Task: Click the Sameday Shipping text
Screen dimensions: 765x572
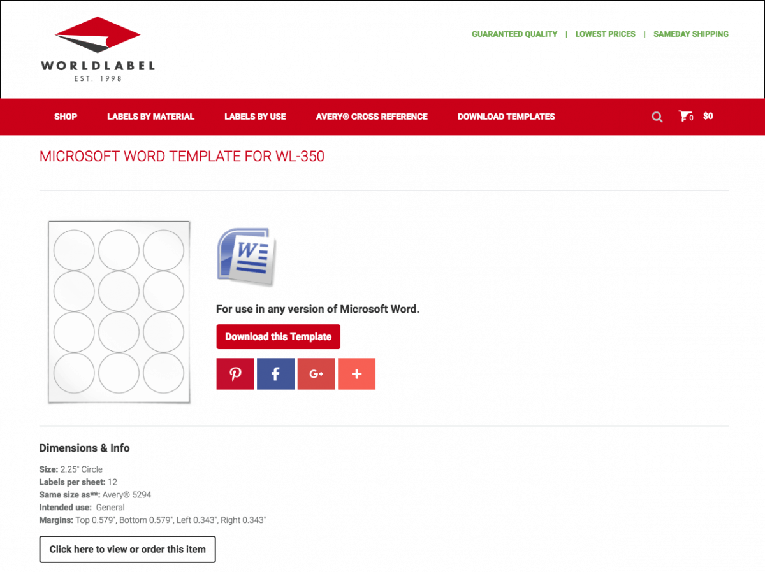Action: 690,34
